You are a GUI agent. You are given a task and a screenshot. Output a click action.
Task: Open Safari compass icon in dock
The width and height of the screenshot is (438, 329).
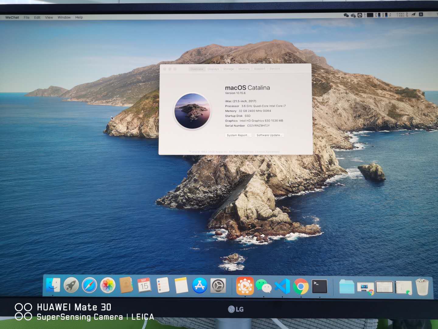pyautogui.click(x=89, y=285)
